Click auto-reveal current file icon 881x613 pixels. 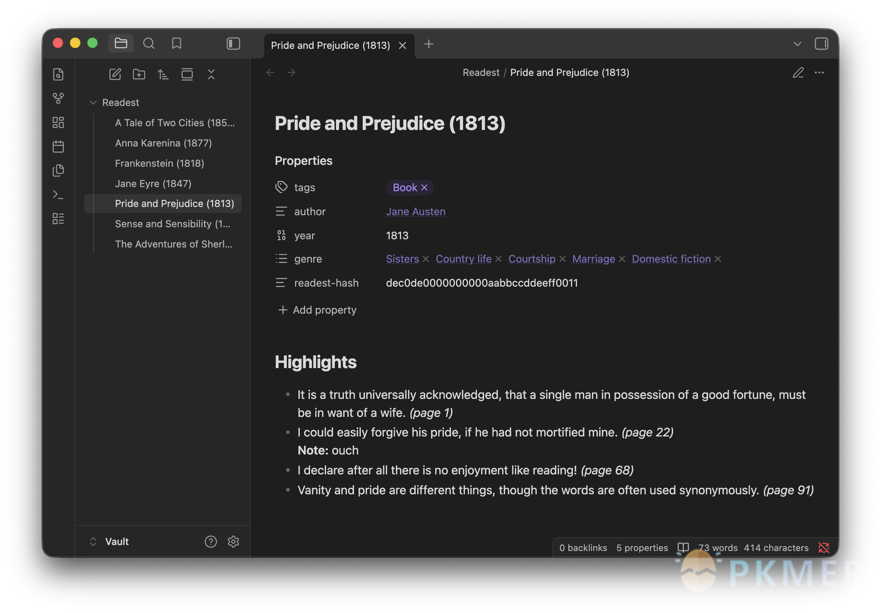(187, 74)
